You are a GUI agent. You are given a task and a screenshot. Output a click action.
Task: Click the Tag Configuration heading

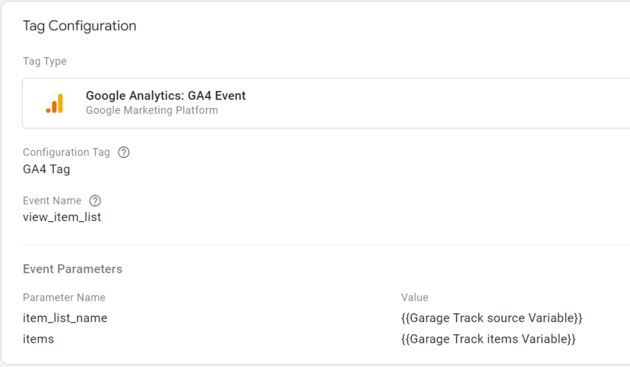[x=79, y=26]
